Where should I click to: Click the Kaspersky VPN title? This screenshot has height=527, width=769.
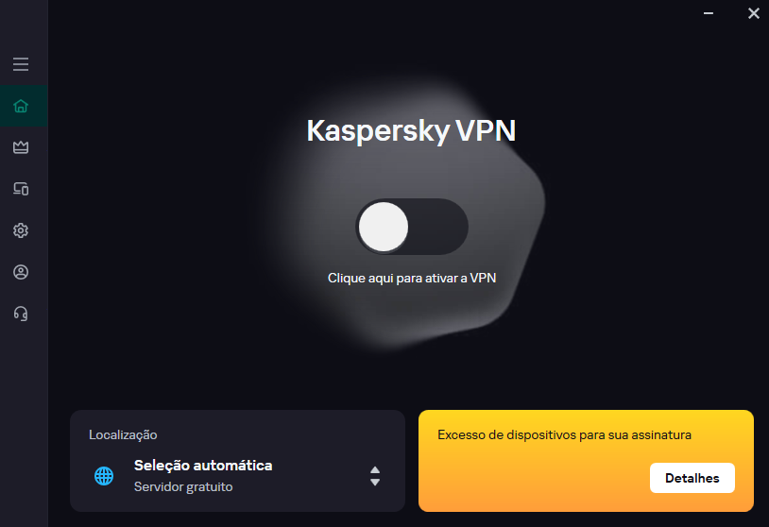coord(412,130)
